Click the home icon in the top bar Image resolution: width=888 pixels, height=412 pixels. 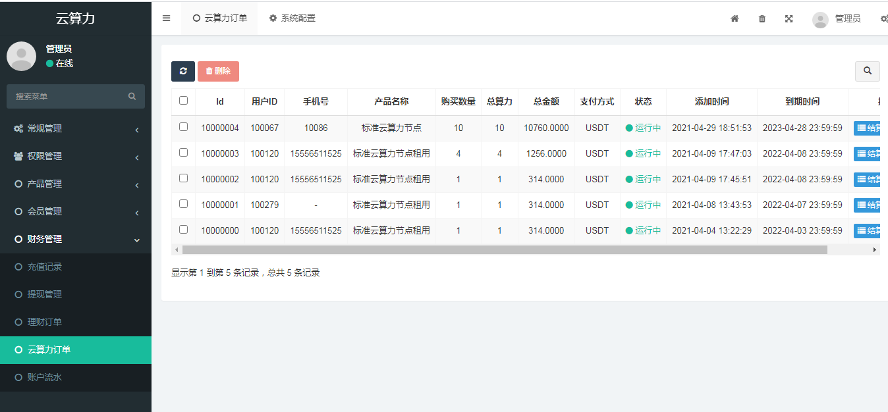click(x=735, y=19)
